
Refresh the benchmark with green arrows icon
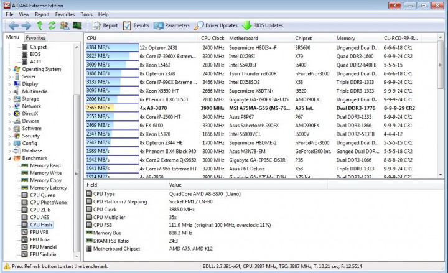pos(52,25)
